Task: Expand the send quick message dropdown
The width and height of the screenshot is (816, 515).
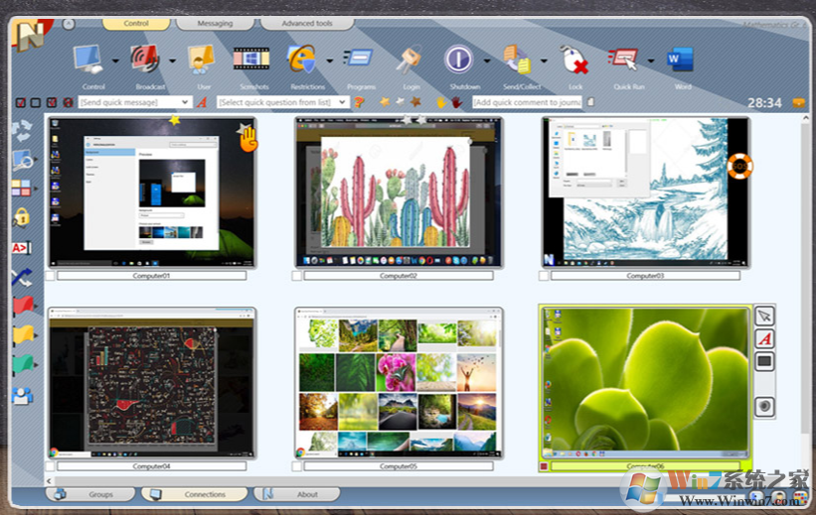Action: pos(185,102)
